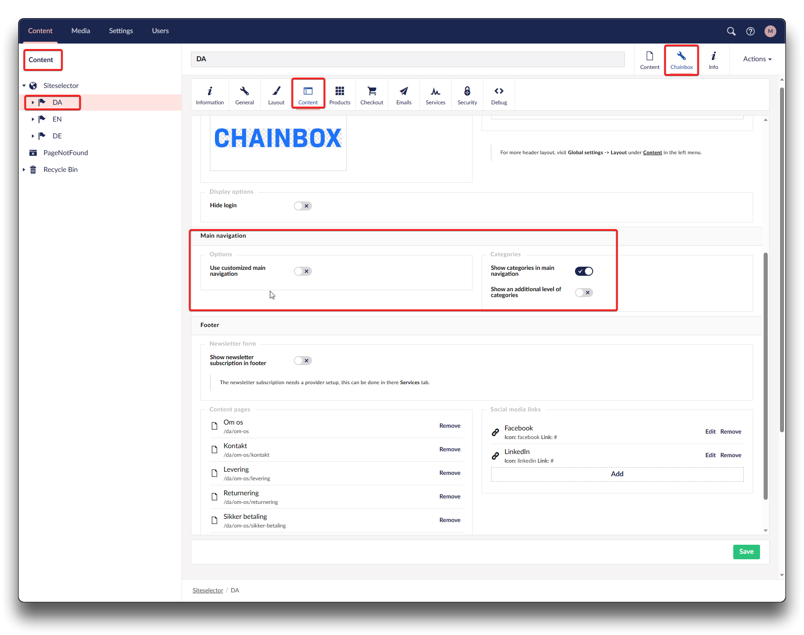Remove the LinkedIn social link
This screenshot has width=804, height=635.
coord(731,455)
